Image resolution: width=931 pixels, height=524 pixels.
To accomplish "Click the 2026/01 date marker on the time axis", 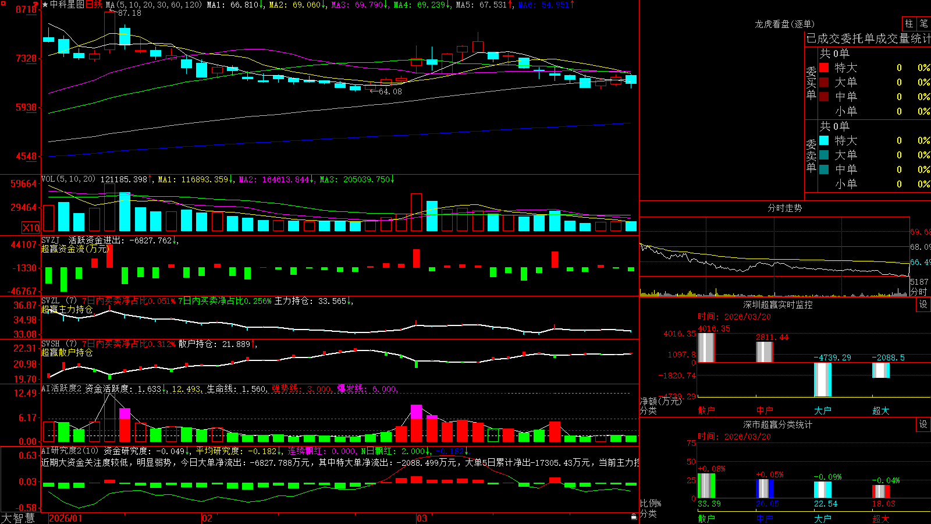I will click(66, 518).
